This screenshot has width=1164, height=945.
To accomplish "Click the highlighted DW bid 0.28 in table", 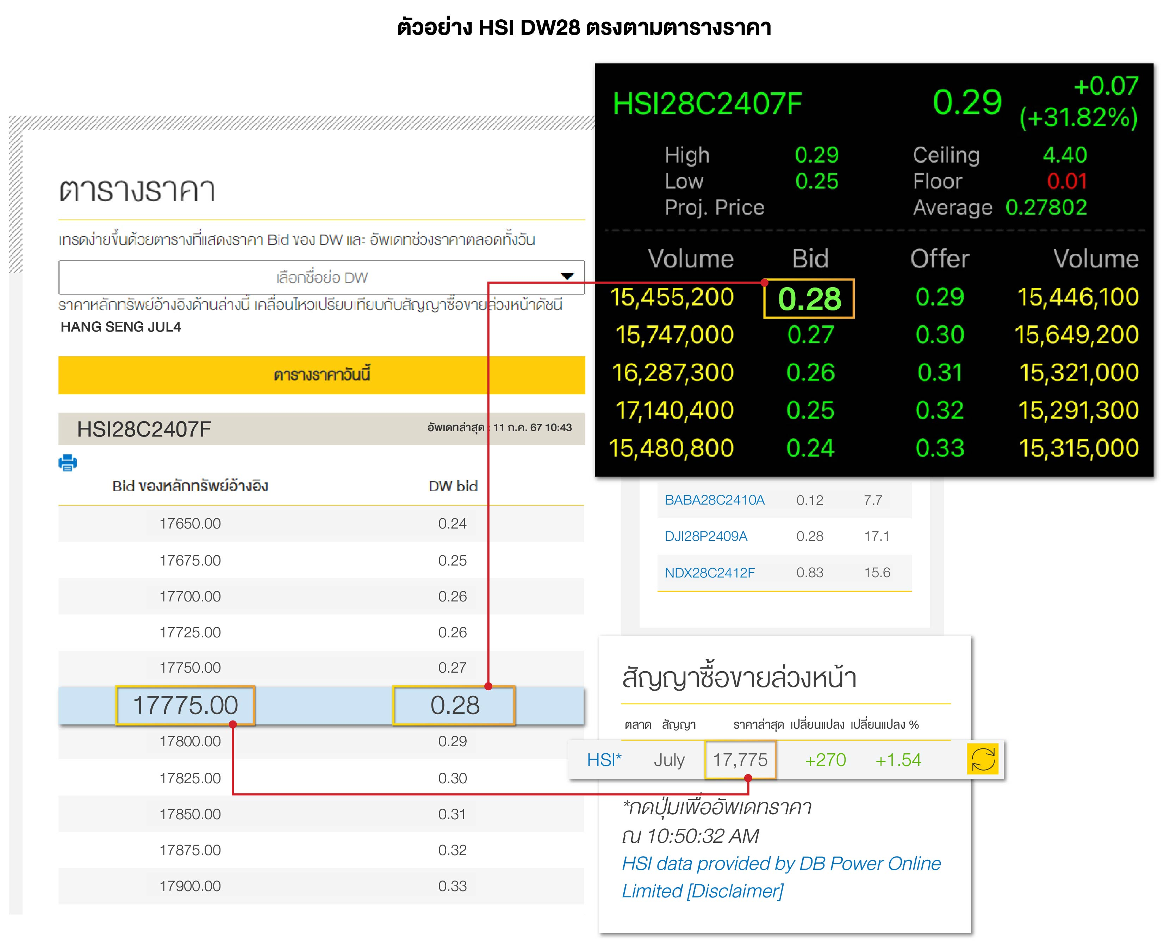I will [454, 705].
